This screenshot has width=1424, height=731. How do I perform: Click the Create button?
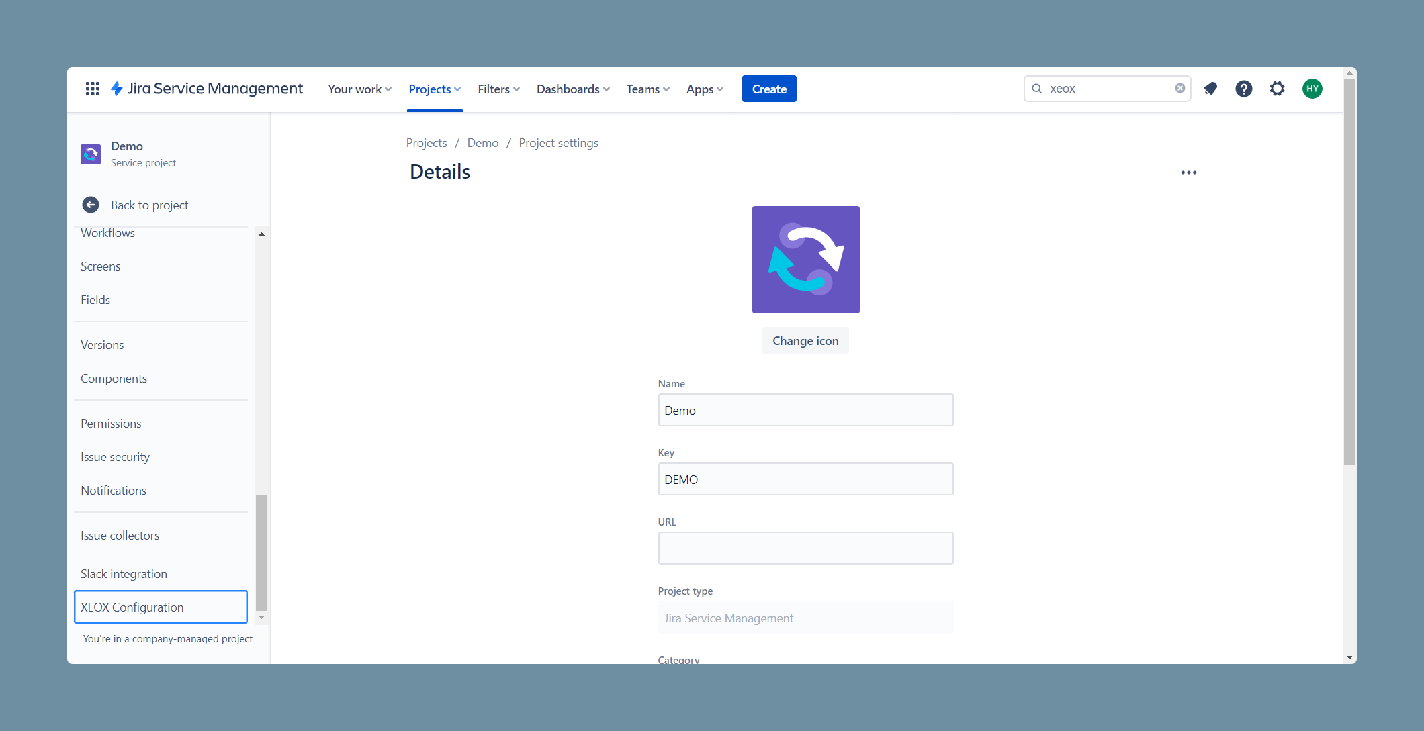769,89
